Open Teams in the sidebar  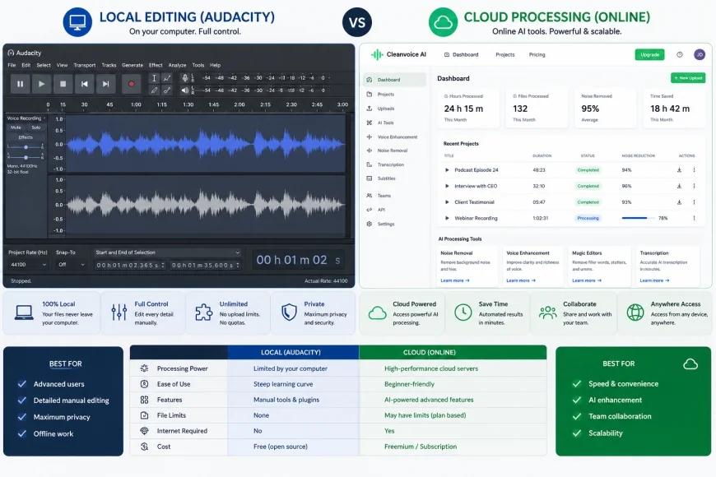point(395,196)
